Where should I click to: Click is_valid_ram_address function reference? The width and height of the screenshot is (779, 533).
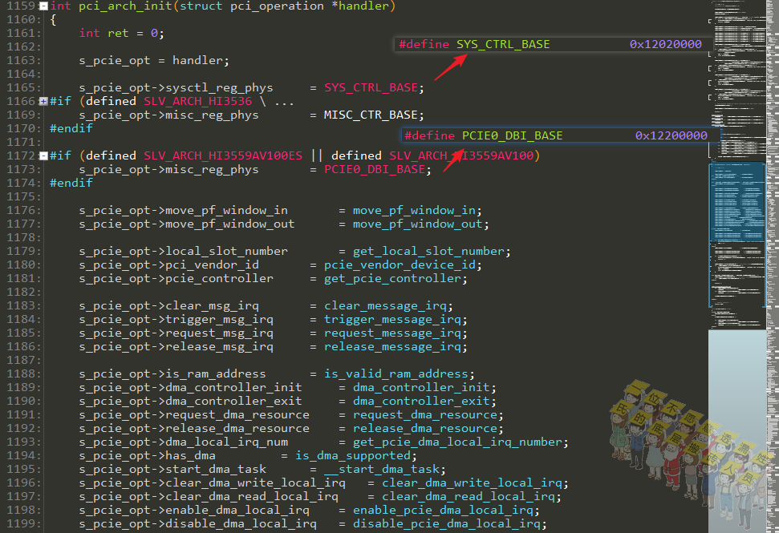click(x=396, y=374)
